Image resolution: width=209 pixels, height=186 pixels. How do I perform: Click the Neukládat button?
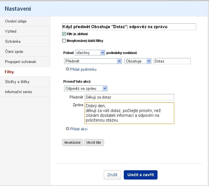point(73,143)
